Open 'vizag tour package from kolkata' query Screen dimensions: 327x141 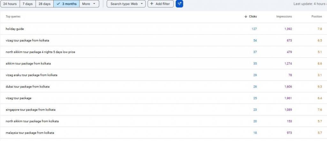pos(163,41)
